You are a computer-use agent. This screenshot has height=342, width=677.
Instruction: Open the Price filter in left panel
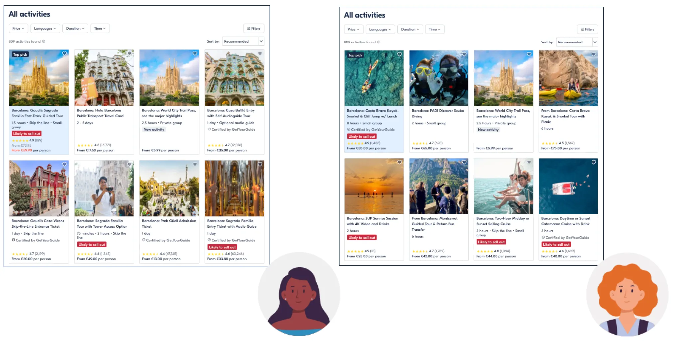coord(18,28)
